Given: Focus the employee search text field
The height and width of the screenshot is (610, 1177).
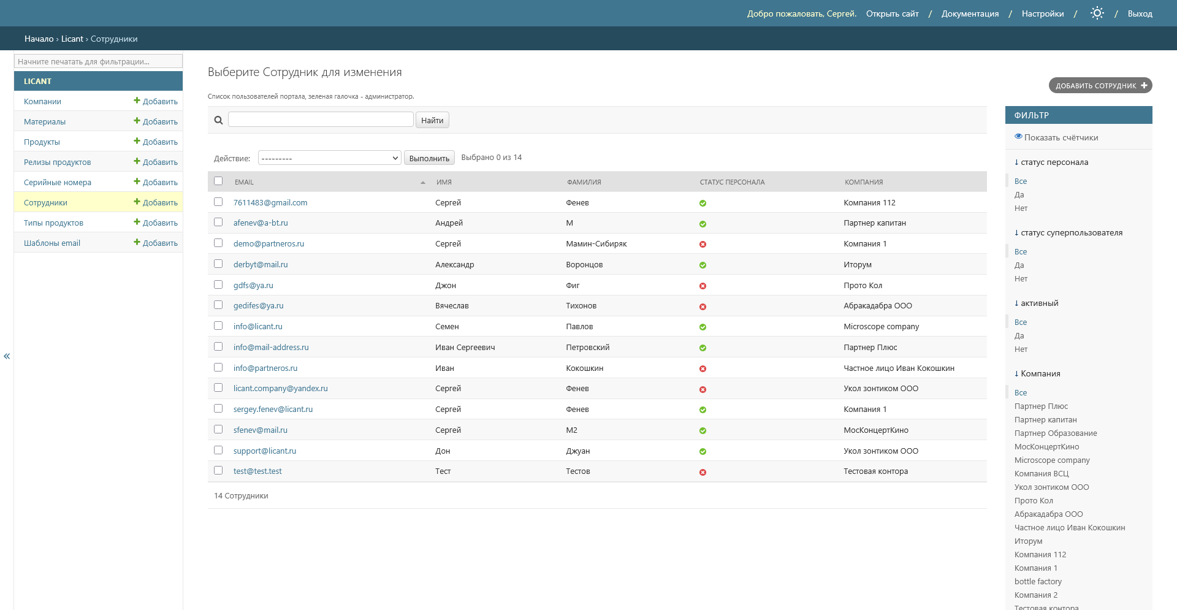Looking at the screenshot, I should click(321, 120).
